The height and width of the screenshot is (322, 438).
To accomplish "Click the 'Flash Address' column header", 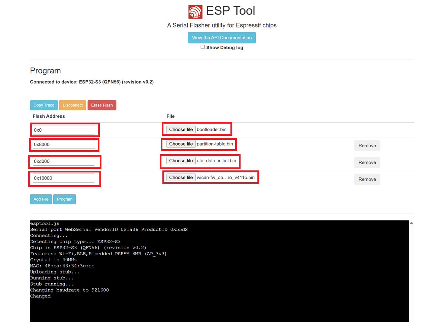I will [x=49, y=116].
